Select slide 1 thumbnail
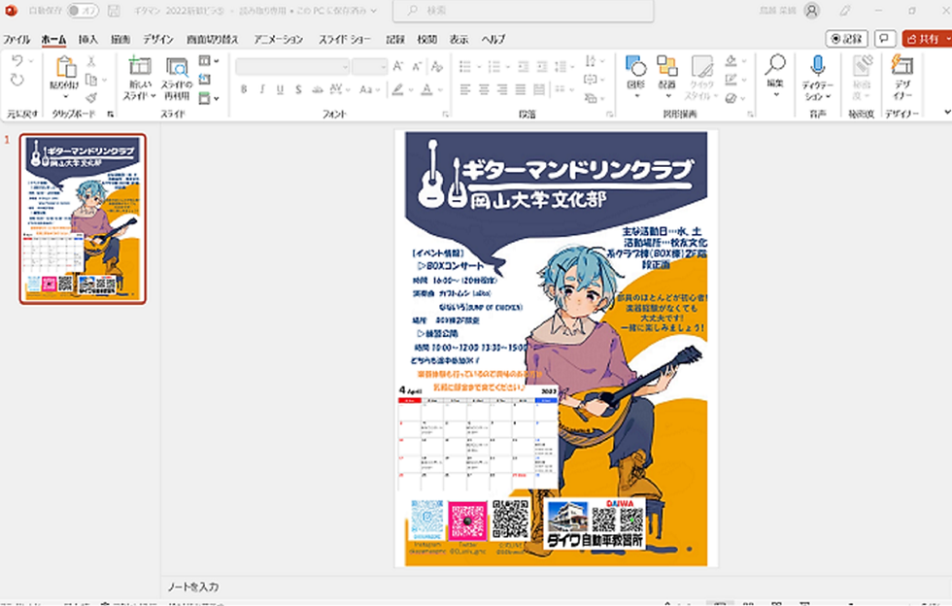952x606 pixels. tap(83, 219)
